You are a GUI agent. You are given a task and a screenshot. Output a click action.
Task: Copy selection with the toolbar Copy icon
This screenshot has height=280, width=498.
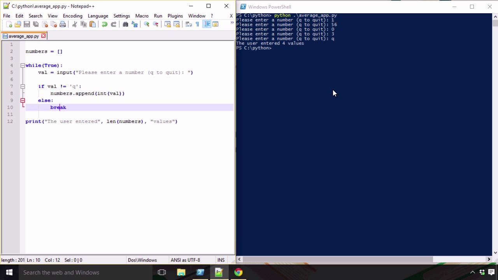(x=84, y=24)
